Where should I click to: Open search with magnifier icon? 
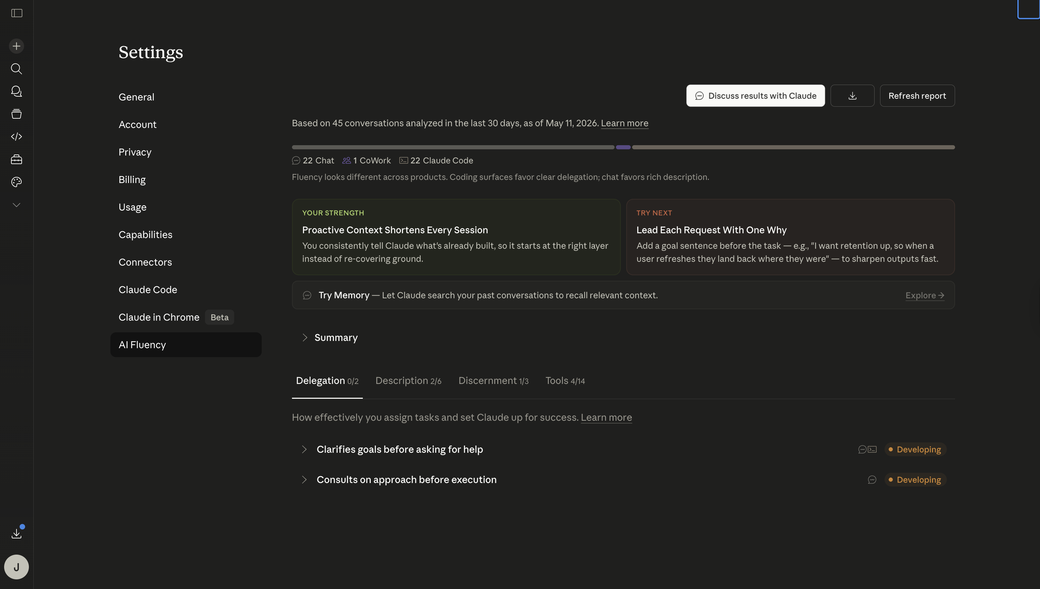pyautogui.click(x=17, y=69)
